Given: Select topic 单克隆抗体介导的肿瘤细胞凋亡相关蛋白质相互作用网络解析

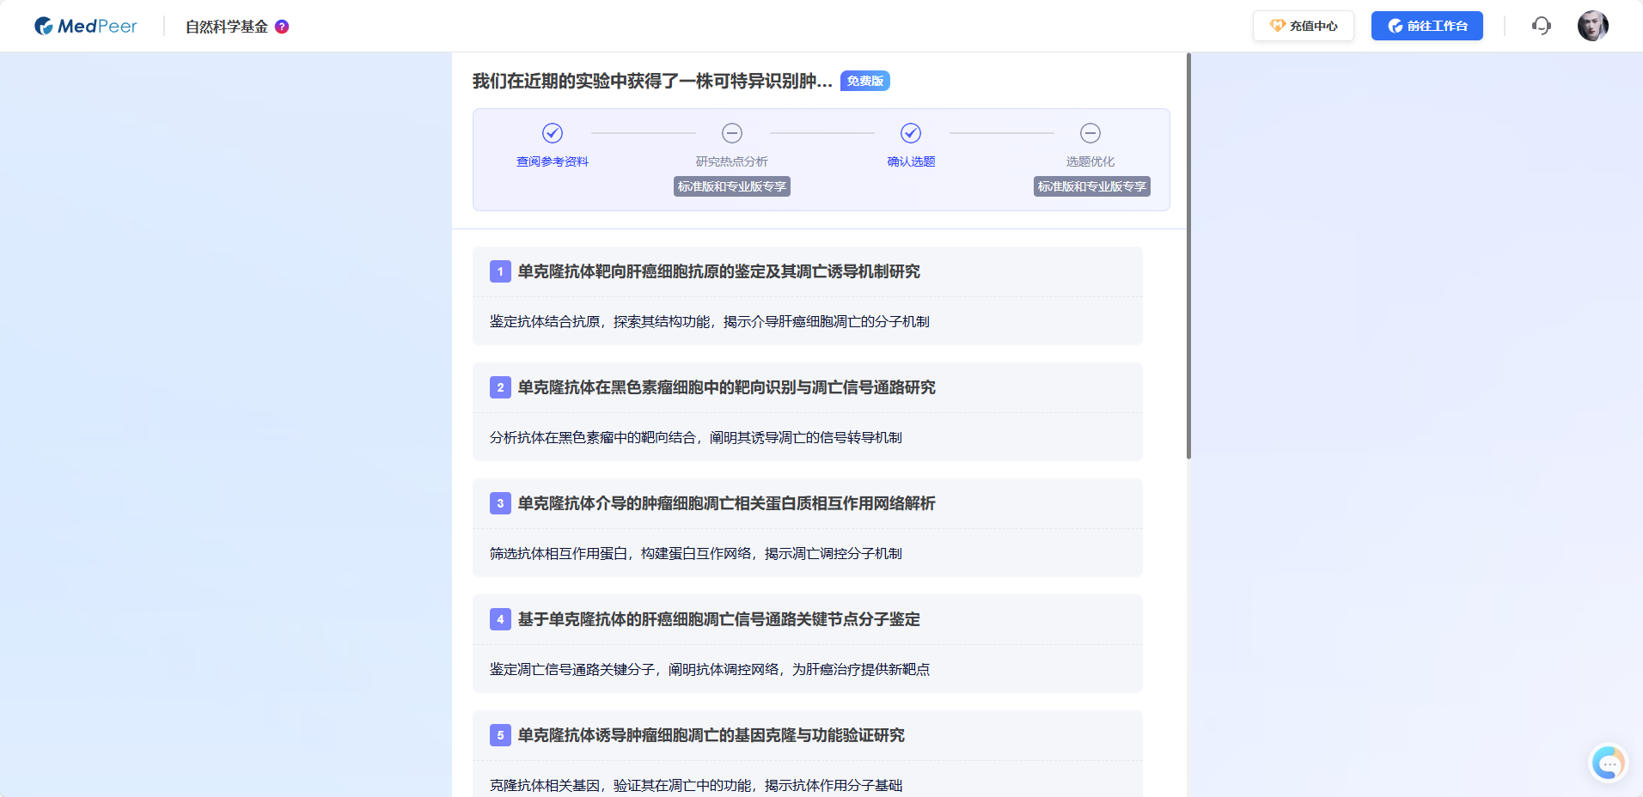Looking at the screenshot, I should [x=726, y=503].
